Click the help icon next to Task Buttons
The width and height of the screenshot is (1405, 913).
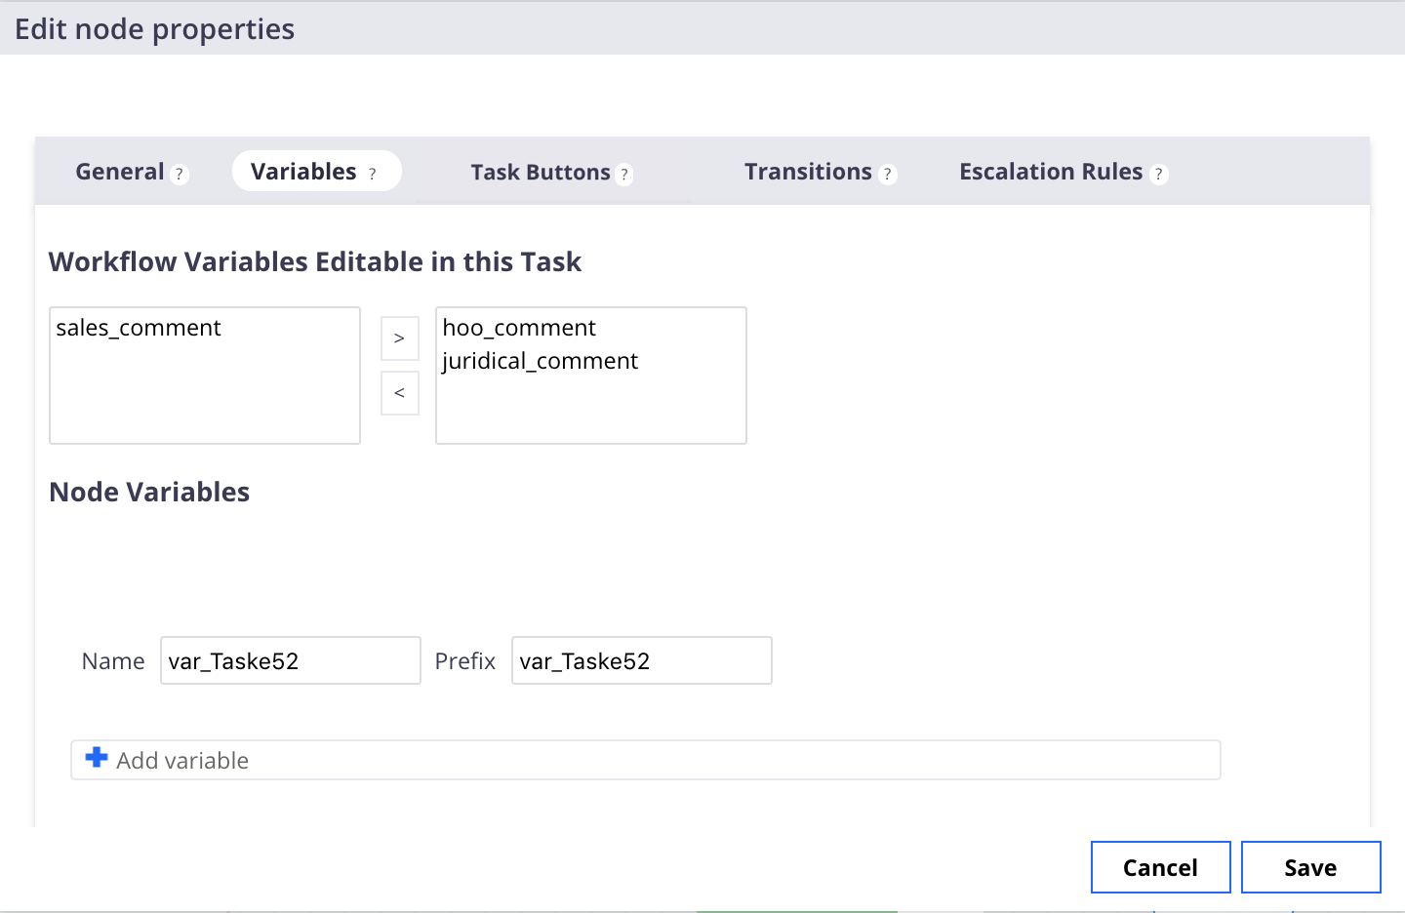(x=624, y=176)
